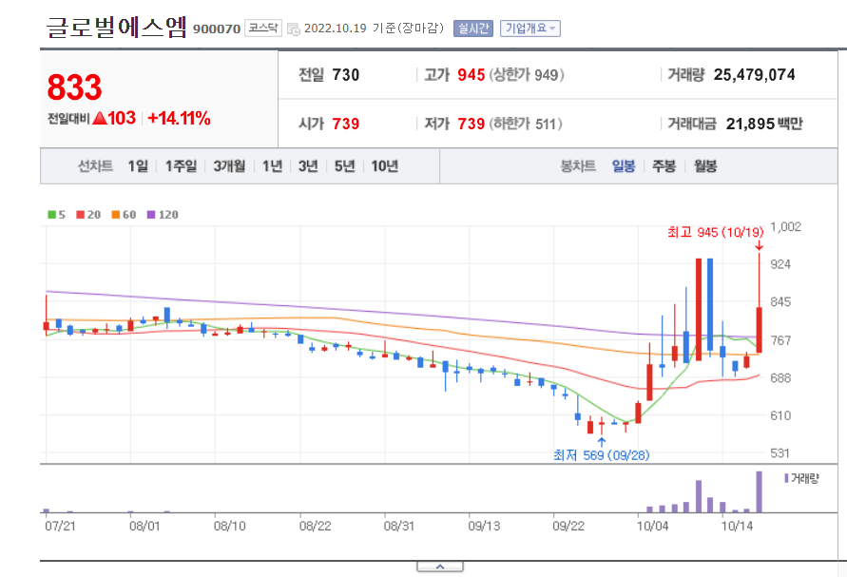Image resolution: width=847 pixels, height=577 pixels.
Task: Click the +14.11% change rate
Action: [x=179, y=118]
